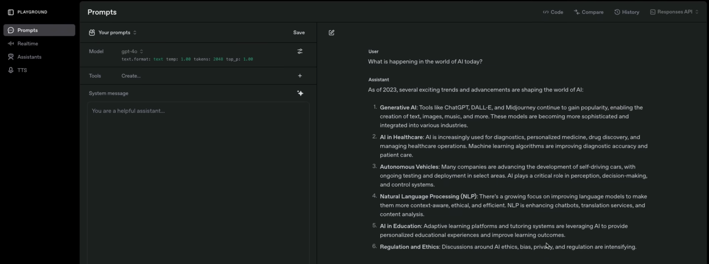709x264 pixels.
Task: Click the Assistant role label
Action: click(378, 79)
